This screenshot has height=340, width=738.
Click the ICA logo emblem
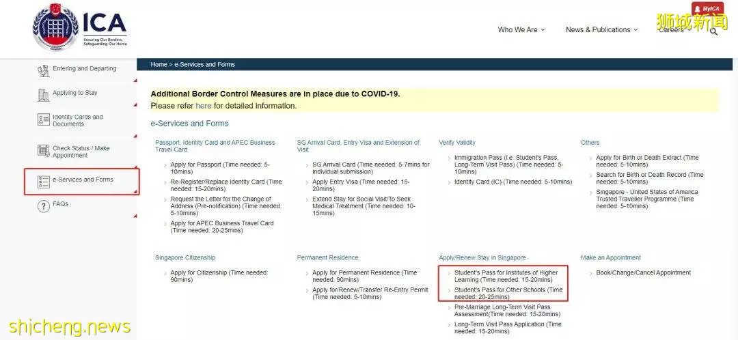click(x=55, y=27)
